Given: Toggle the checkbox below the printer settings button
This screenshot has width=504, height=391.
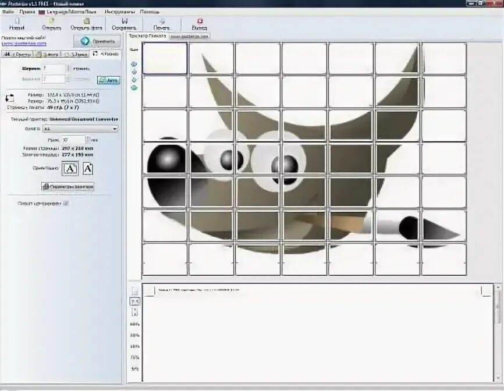Looking at the screenshot, I should [66, 204].
